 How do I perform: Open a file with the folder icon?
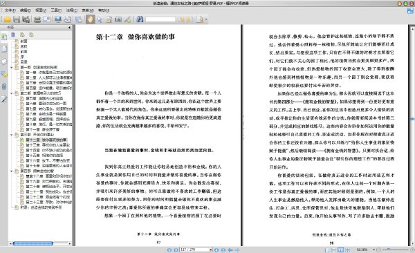coord(7,19)
